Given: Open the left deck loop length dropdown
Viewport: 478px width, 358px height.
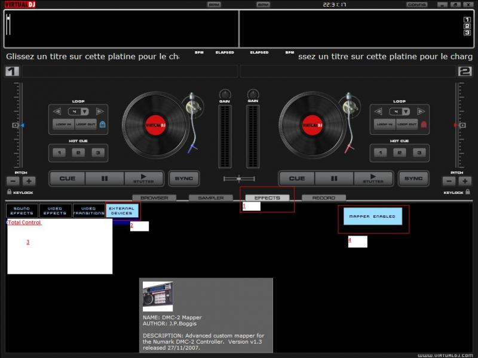Looking at the screenshot, I should [x=85, y=112].
